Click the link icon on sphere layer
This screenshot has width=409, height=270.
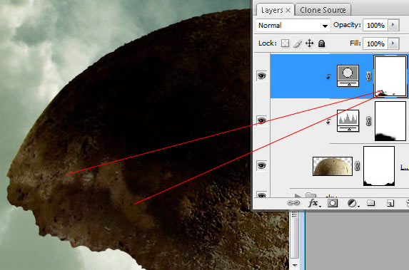pyautogui.click(x=358, y=166)
